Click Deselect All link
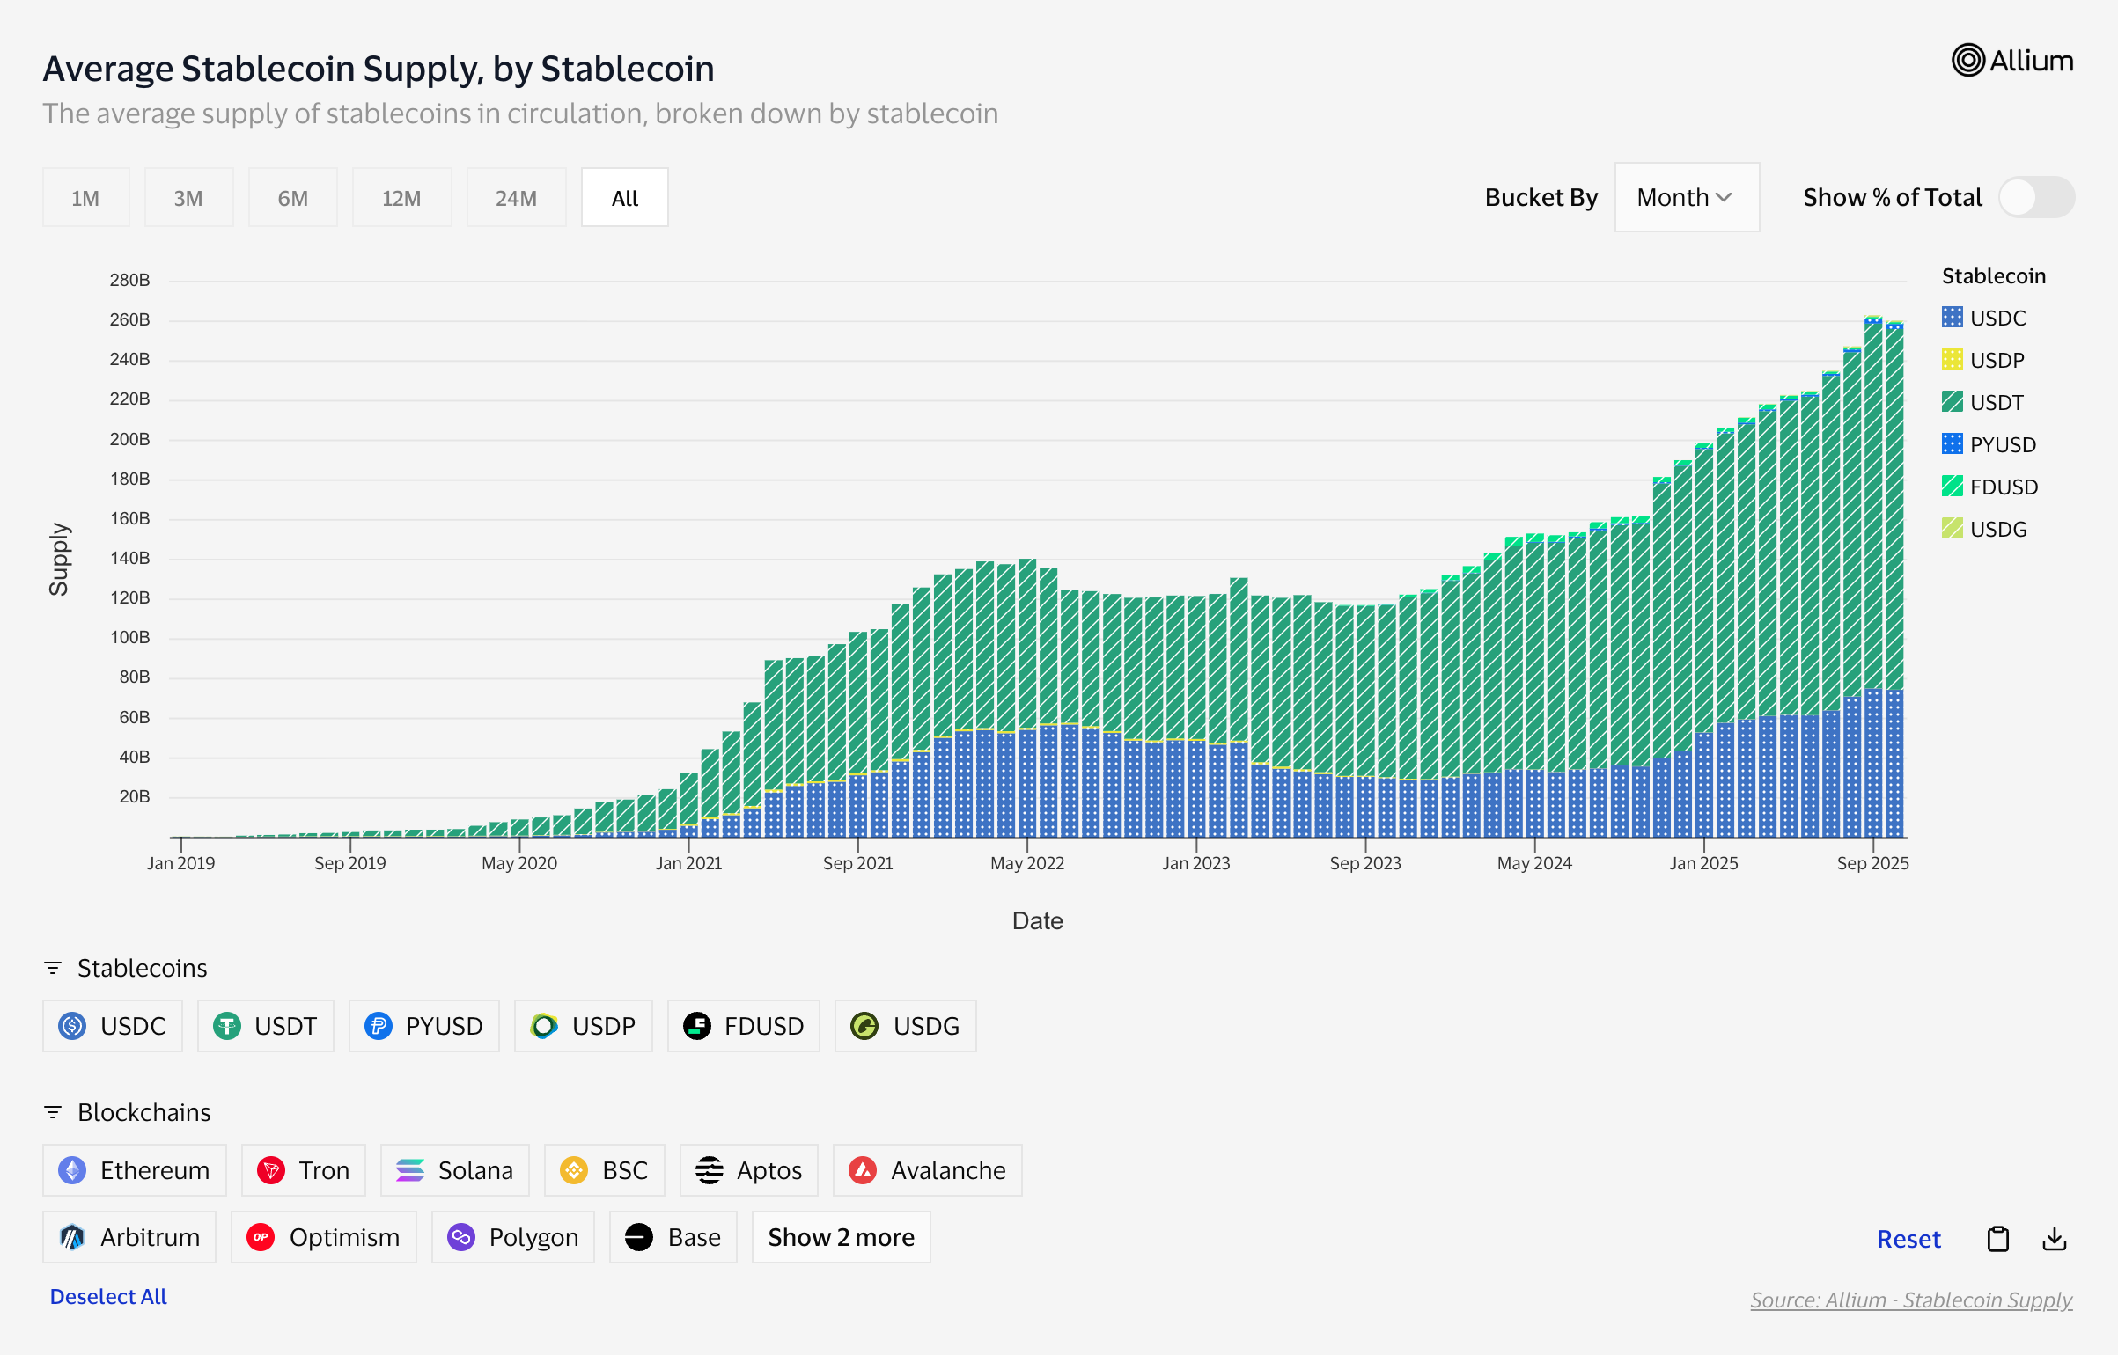Screen dimensions: 2118x1355 [x=108, y=1296]
